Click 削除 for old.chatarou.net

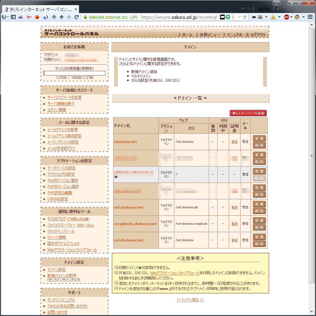point(259,211)
